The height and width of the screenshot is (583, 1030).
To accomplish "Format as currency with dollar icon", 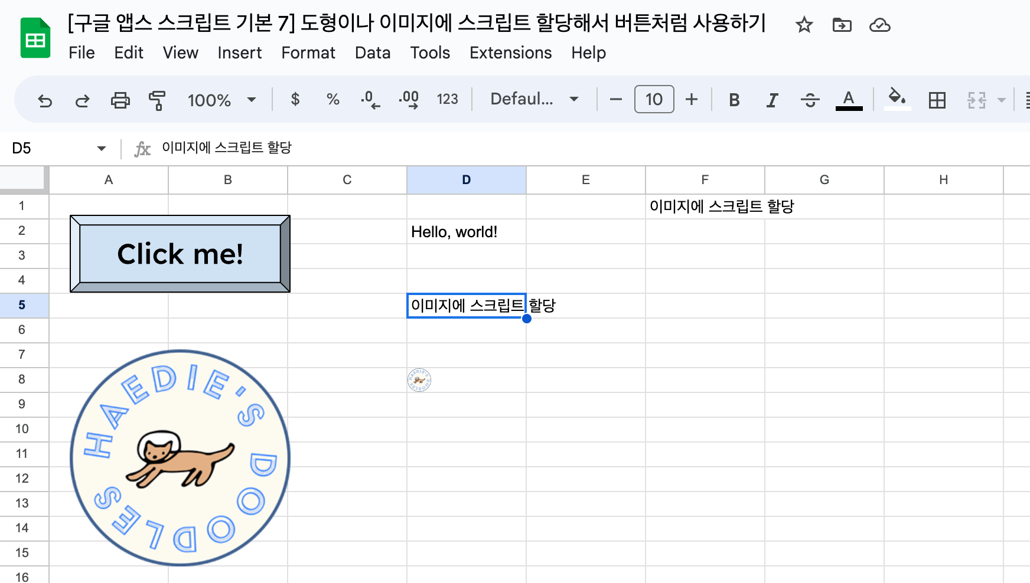I will click(295, 99).
